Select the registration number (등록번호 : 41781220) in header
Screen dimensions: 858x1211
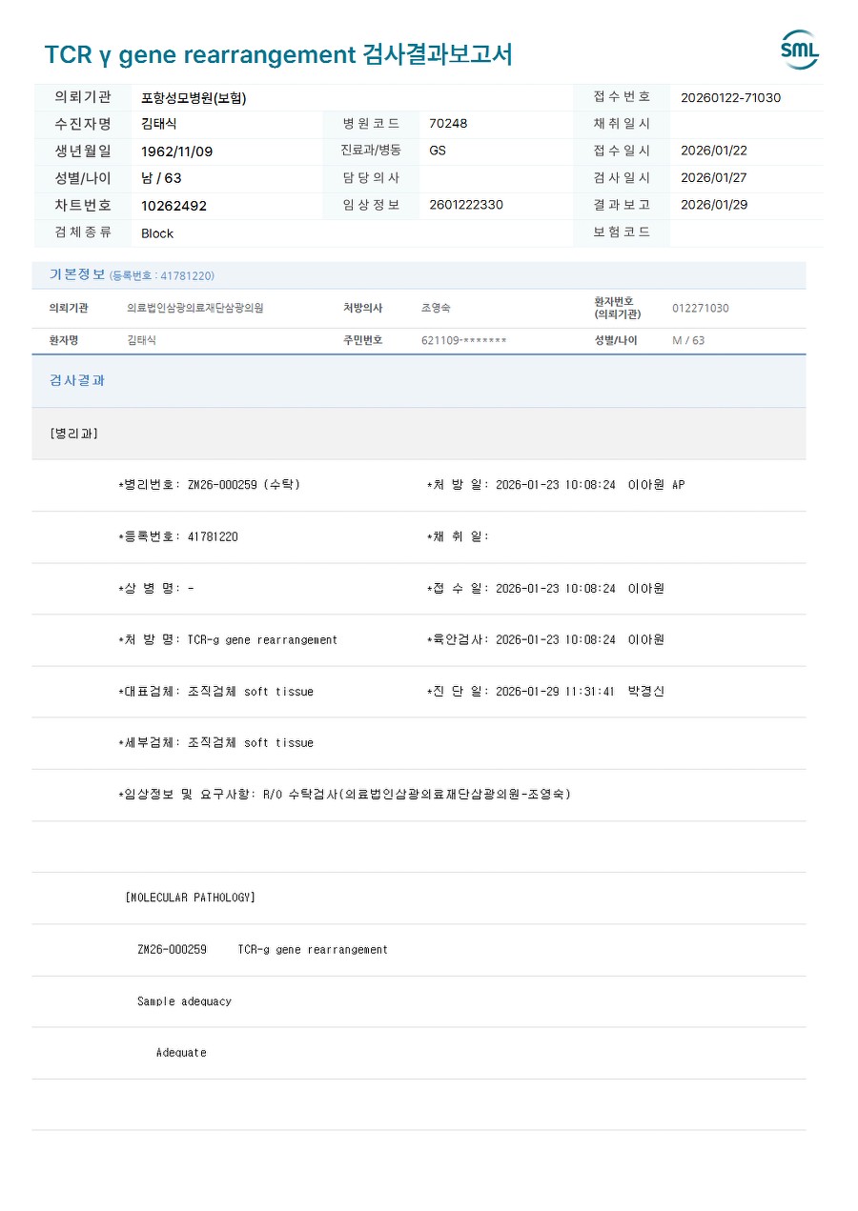coord(162,276)
